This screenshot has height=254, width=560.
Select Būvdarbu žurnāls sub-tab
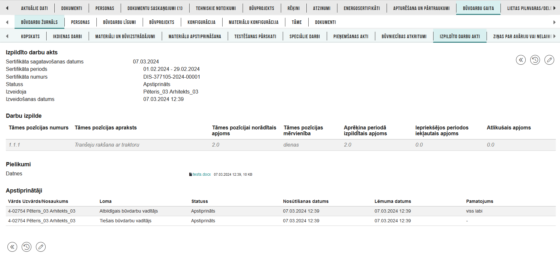pyautogui.click(x=39, y=22)
